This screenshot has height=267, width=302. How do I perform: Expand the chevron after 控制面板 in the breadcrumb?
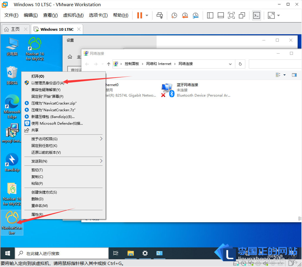tap(142, 64)
